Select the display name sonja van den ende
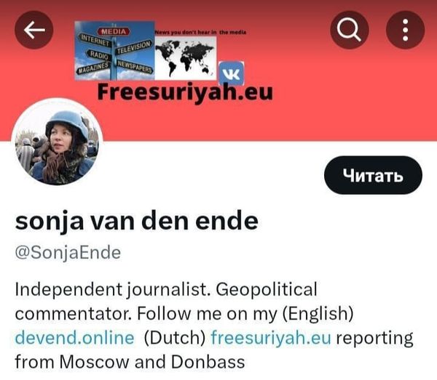This screenshot has height=380, width=437. [137, 222]
